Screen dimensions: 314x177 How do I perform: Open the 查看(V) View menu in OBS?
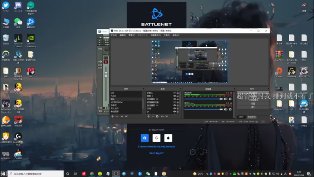pos(131,35)
